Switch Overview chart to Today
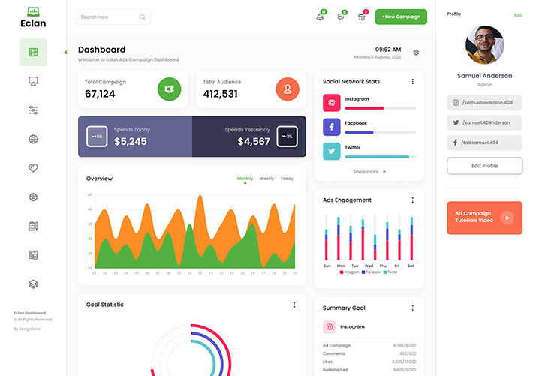This screenshot has width=533, height=376. (x=287, y=179)
